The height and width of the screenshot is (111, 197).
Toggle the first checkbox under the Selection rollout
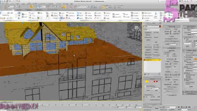[145, 86]
